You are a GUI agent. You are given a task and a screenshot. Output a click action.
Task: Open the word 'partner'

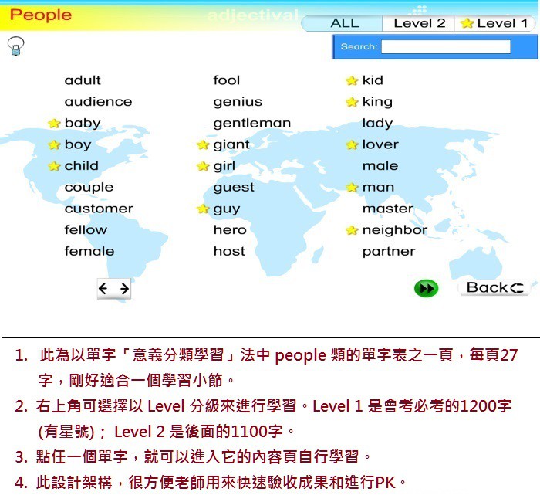(x=388, y=252)
